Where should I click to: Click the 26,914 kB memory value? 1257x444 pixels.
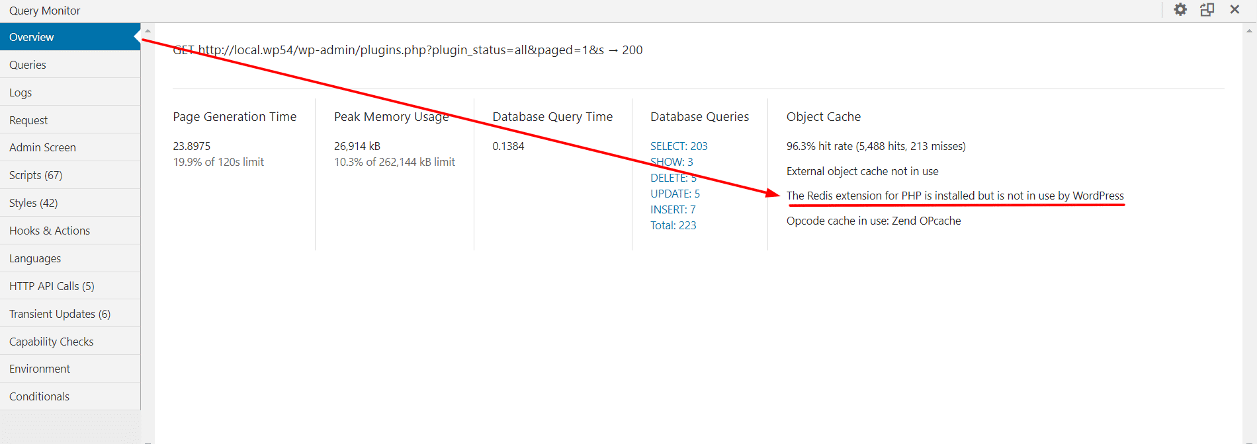[x=357, y=146]
